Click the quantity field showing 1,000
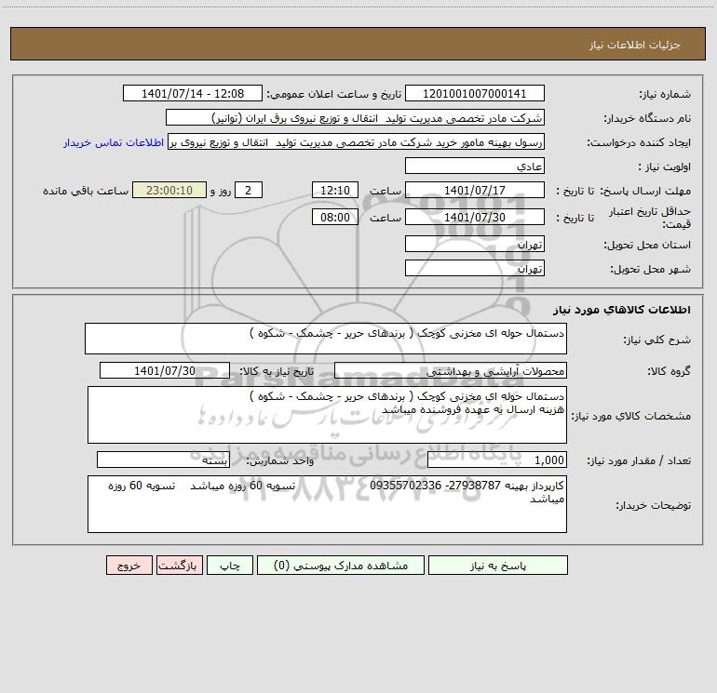The width and height of the screenshot is (717, 693). click(x=497, y=460)
